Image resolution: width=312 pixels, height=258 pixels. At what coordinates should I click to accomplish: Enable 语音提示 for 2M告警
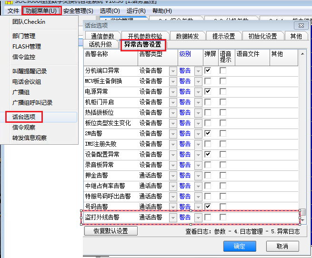coord(223,133)
